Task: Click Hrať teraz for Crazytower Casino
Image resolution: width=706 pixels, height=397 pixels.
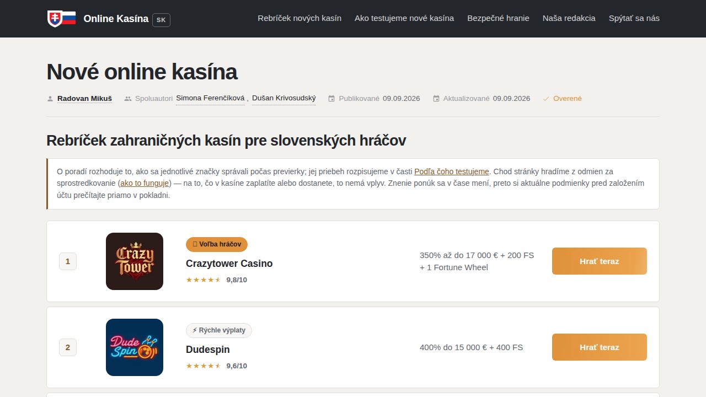Action: [600, 261]
